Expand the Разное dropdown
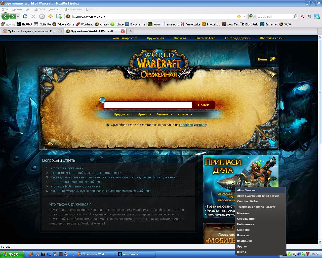The width and height of the screenshot is (322, 258). 185,114
